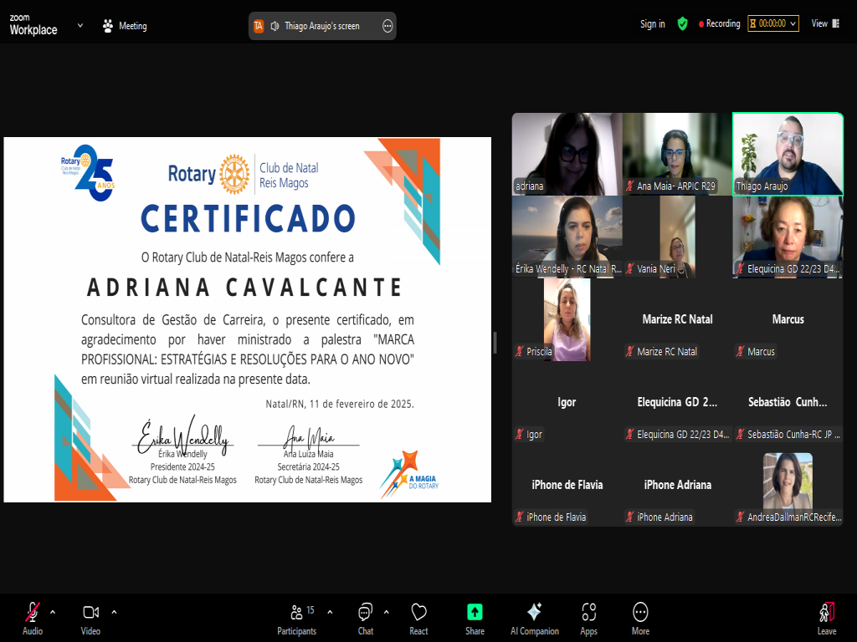The width and height of the screenshot is (857, 642).
Task: Click the Recording indicator
Action: coord(719,24)
